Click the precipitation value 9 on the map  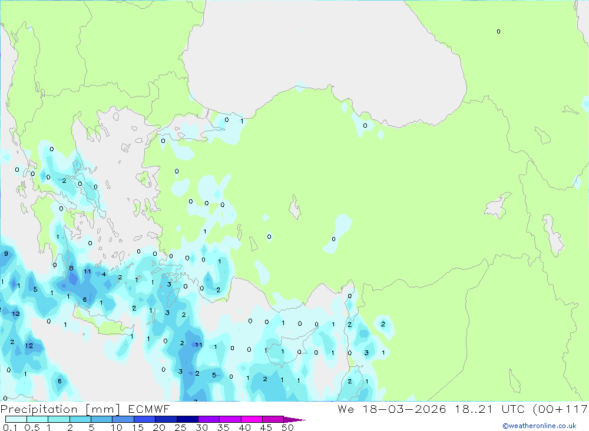pyautogui.click(x=6, y=254)
